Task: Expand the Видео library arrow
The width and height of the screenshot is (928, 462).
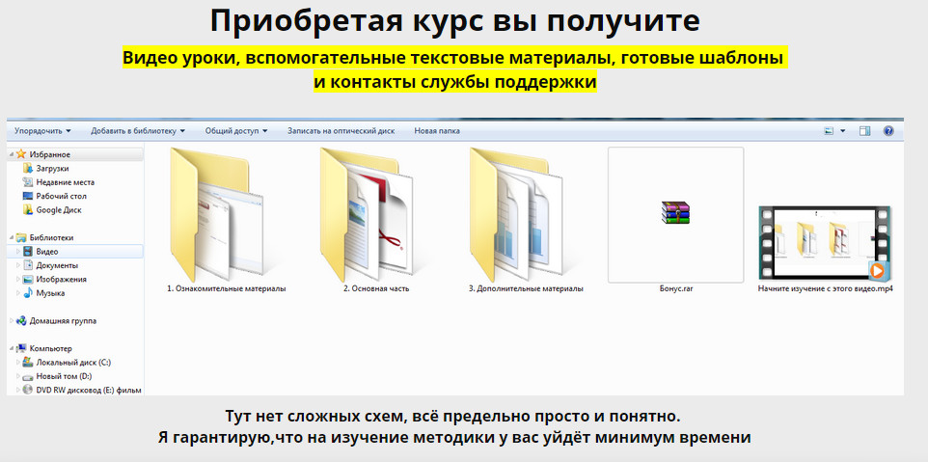Action: coord(17,252)
